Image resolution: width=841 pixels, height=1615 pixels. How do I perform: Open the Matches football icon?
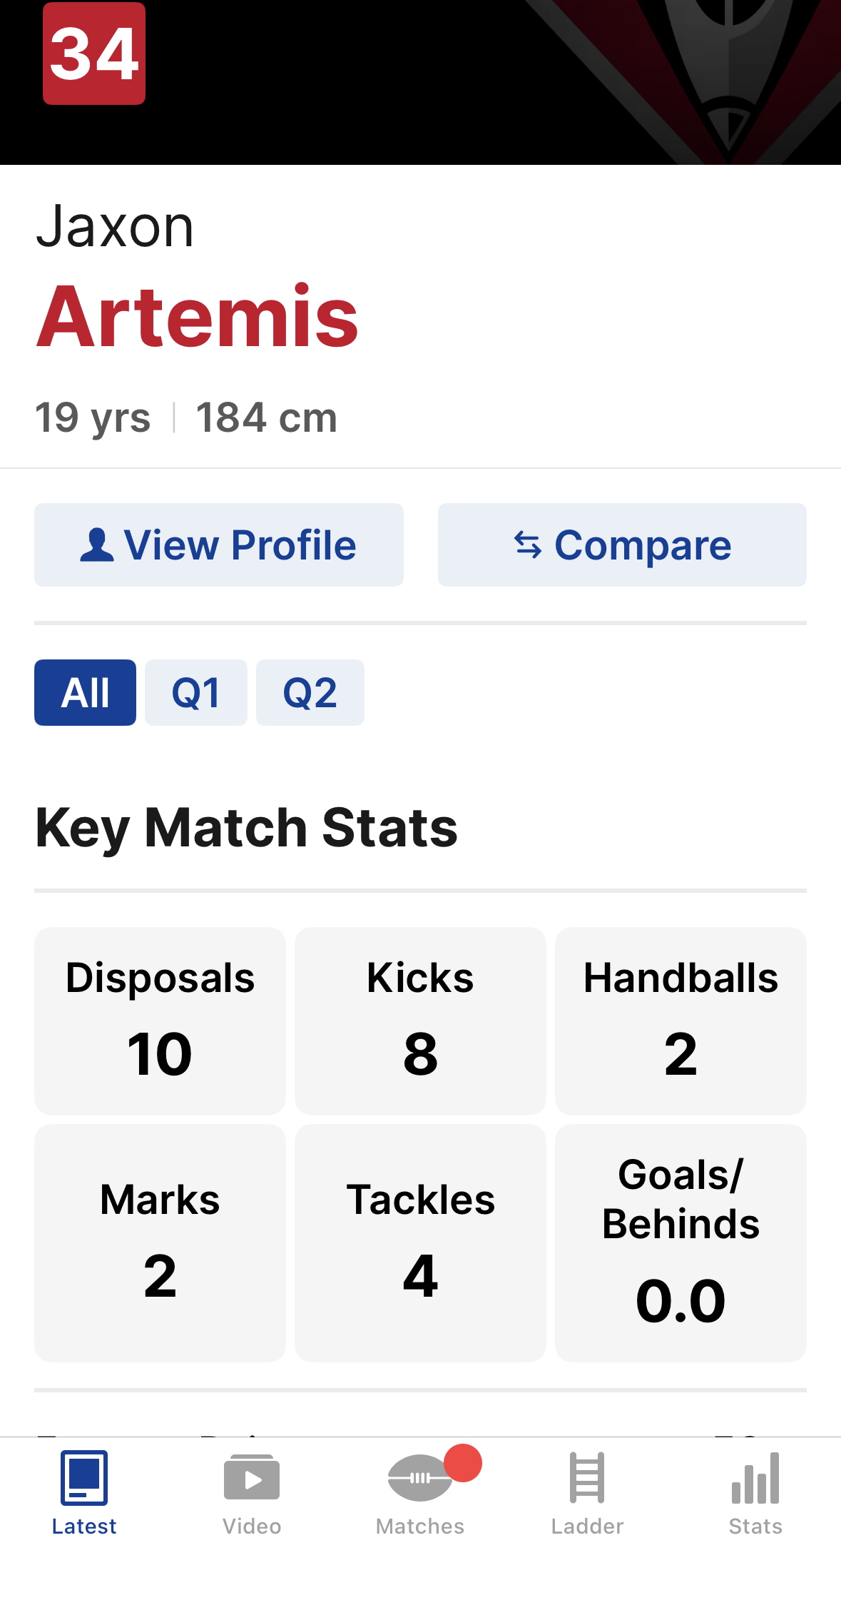tap(420, 1478)
